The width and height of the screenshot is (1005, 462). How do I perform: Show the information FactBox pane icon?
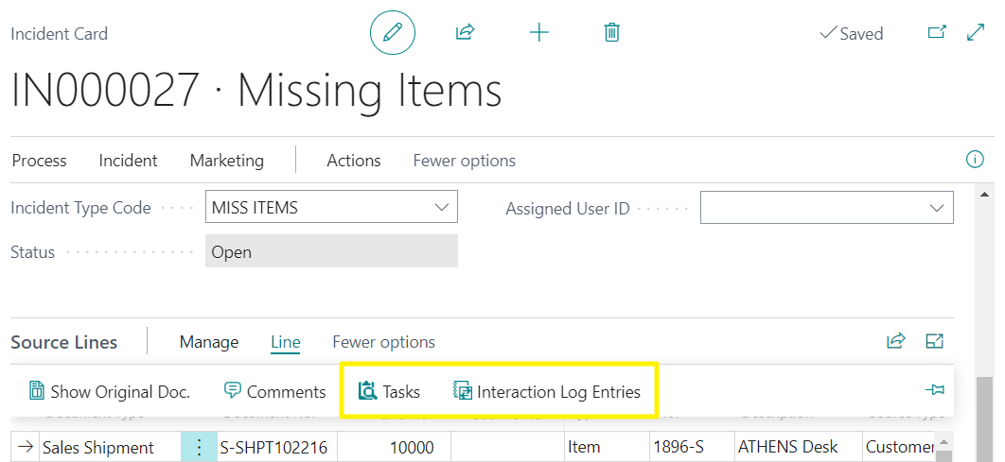click(974, 160)
